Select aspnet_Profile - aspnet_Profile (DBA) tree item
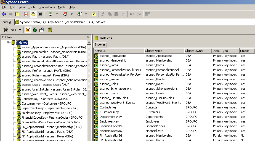The image size is (255, 141). click(46, 71)
